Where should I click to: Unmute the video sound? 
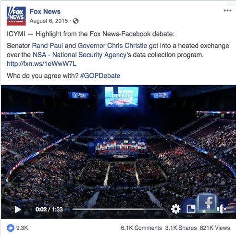(x=222, y=209)
